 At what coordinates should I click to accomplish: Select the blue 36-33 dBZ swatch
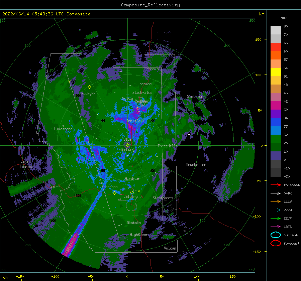click(276, 122)
